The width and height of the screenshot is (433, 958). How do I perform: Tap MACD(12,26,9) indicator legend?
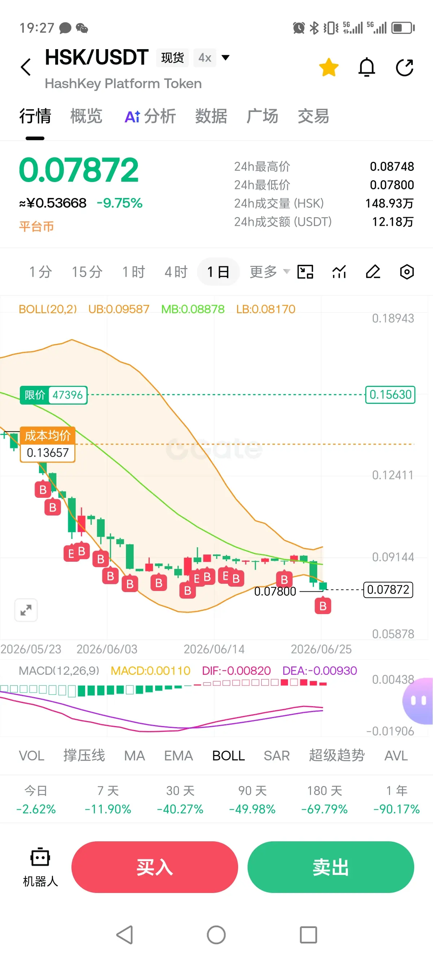tap(59, 670)
